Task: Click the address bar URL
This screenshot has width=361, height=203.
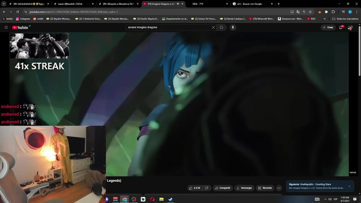Action: click(x=74, y=12)
